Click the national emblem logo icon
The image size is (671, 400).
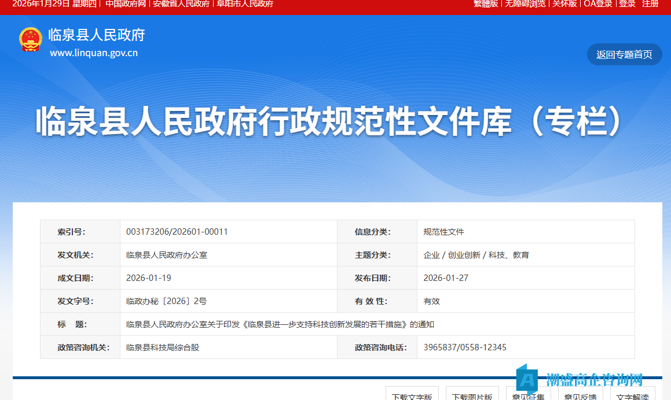(x=30, y=39)
